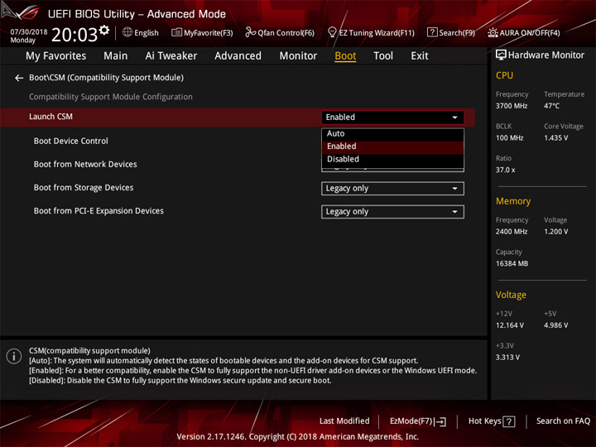The image size is (596, 447).
Task: Select Boot from Network Devices setting
Action: click(x=85, y=164)
